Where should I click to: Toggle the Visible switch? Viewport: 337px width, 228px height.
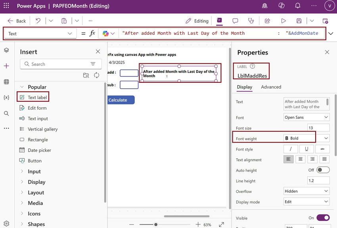pos(323,218)
